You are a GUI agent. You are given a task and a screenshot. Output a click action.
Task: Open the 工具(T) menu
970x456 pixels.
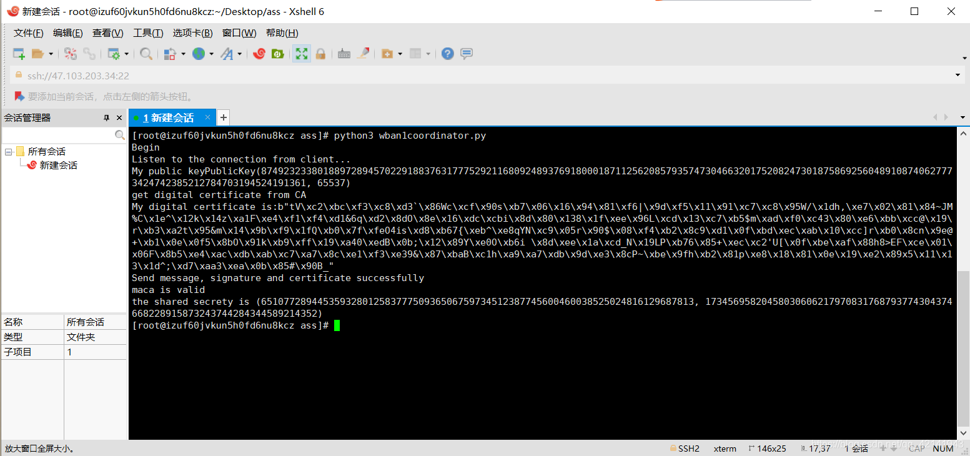pyautogui.click(x=148, y=33)
